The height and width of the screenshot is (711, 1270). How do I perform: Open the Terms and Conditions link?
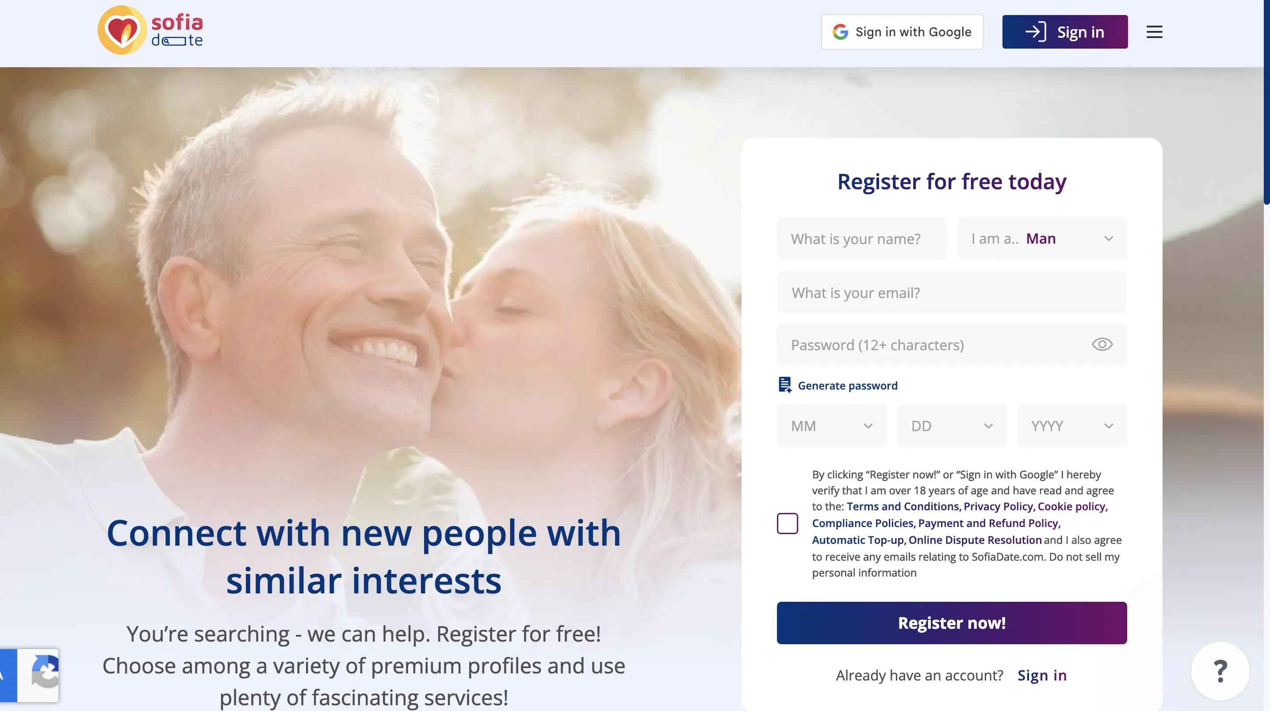point(903,506)
